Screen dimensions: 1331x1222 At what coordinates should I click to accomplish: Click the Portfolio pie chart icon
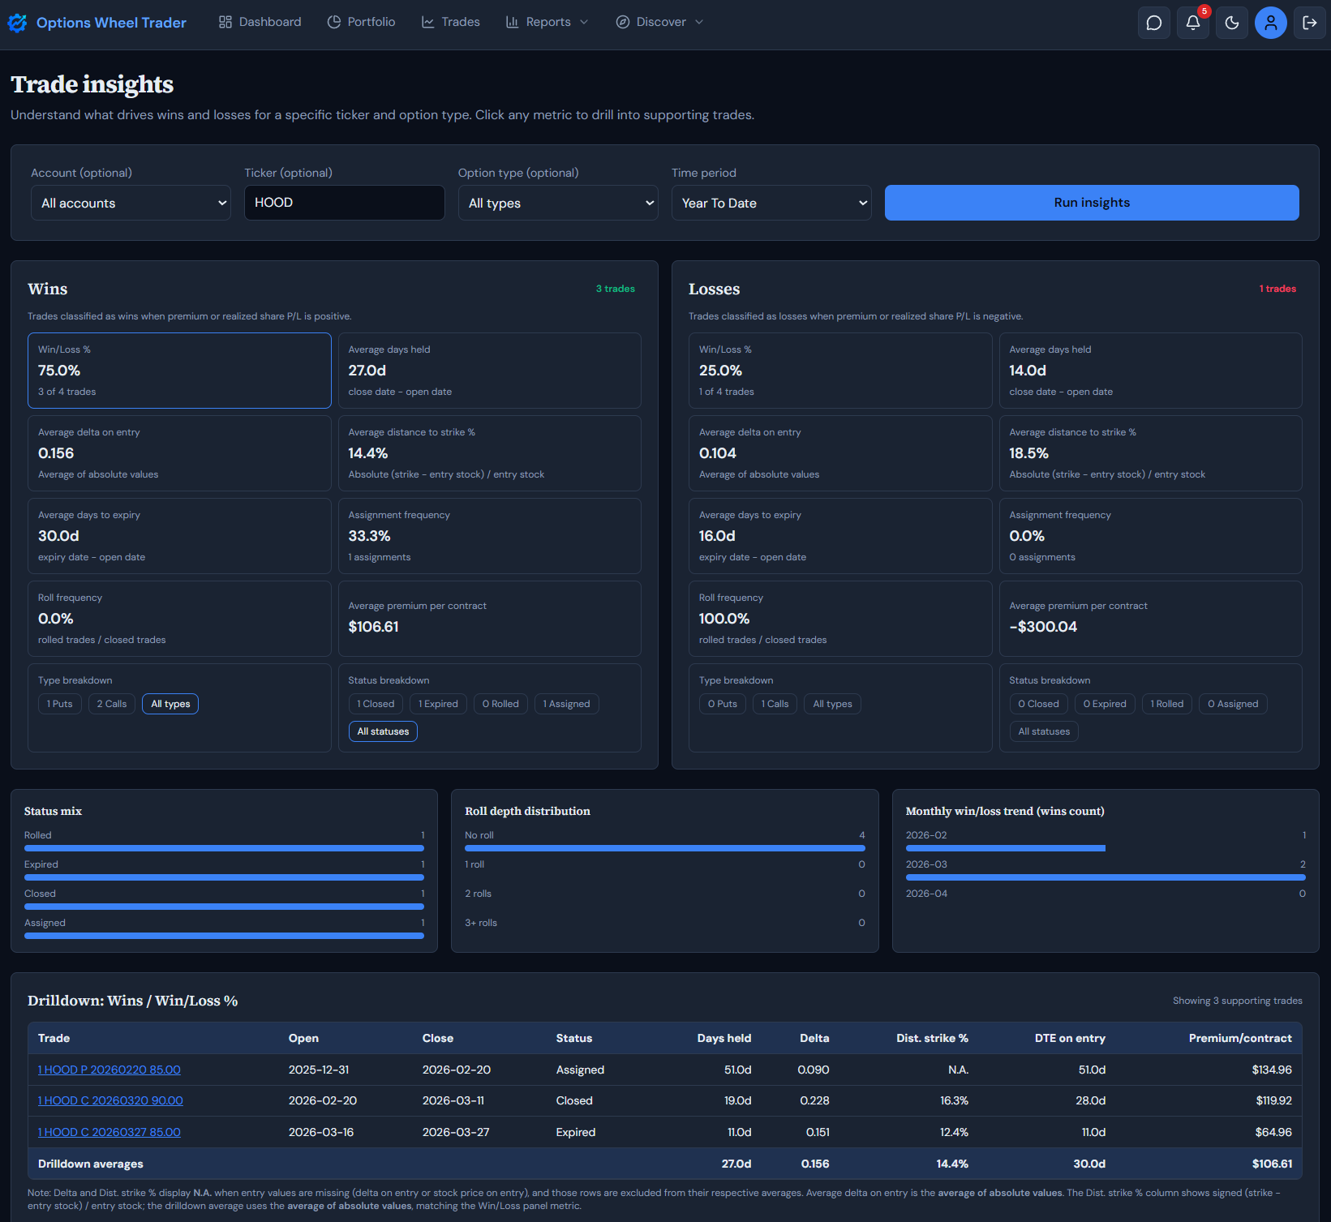click(334, 22)
